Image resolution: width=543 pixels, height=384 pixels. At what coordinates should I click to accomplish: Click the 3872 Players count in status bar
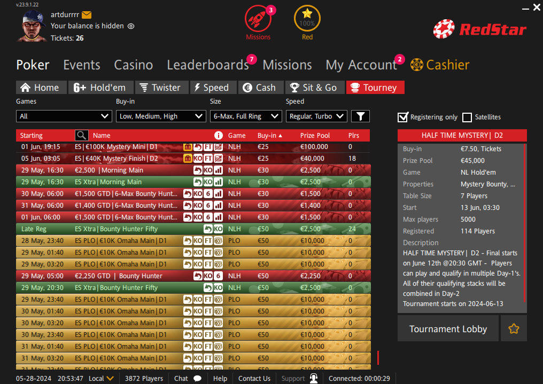(144, 379)
